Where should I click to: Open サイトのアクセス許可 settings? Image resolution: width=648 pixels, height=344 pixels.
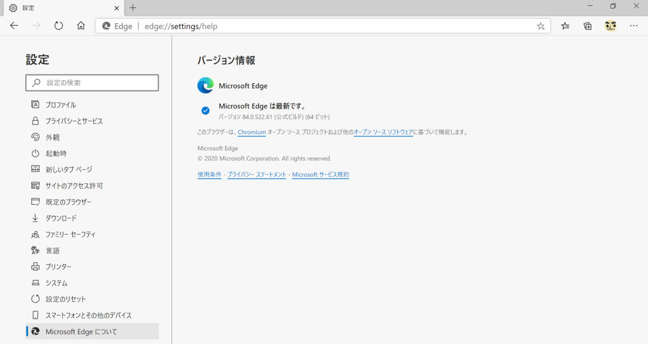[x=92, y=185]
